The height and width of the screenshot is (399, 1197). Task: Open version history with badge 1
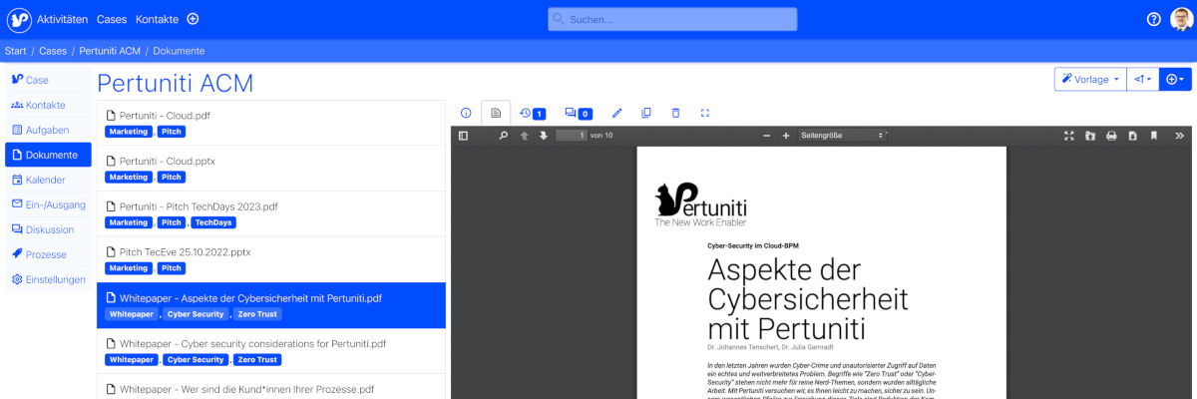pyautogui.click(x=533, y=114)
